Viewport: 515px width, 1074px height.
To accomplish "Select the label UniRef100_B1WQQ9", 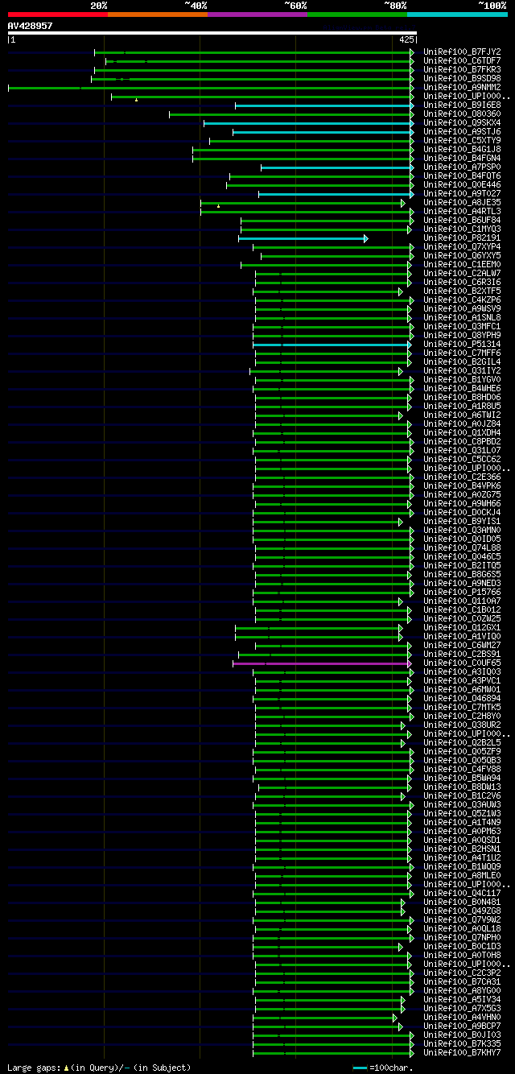I will click(462, 867).
